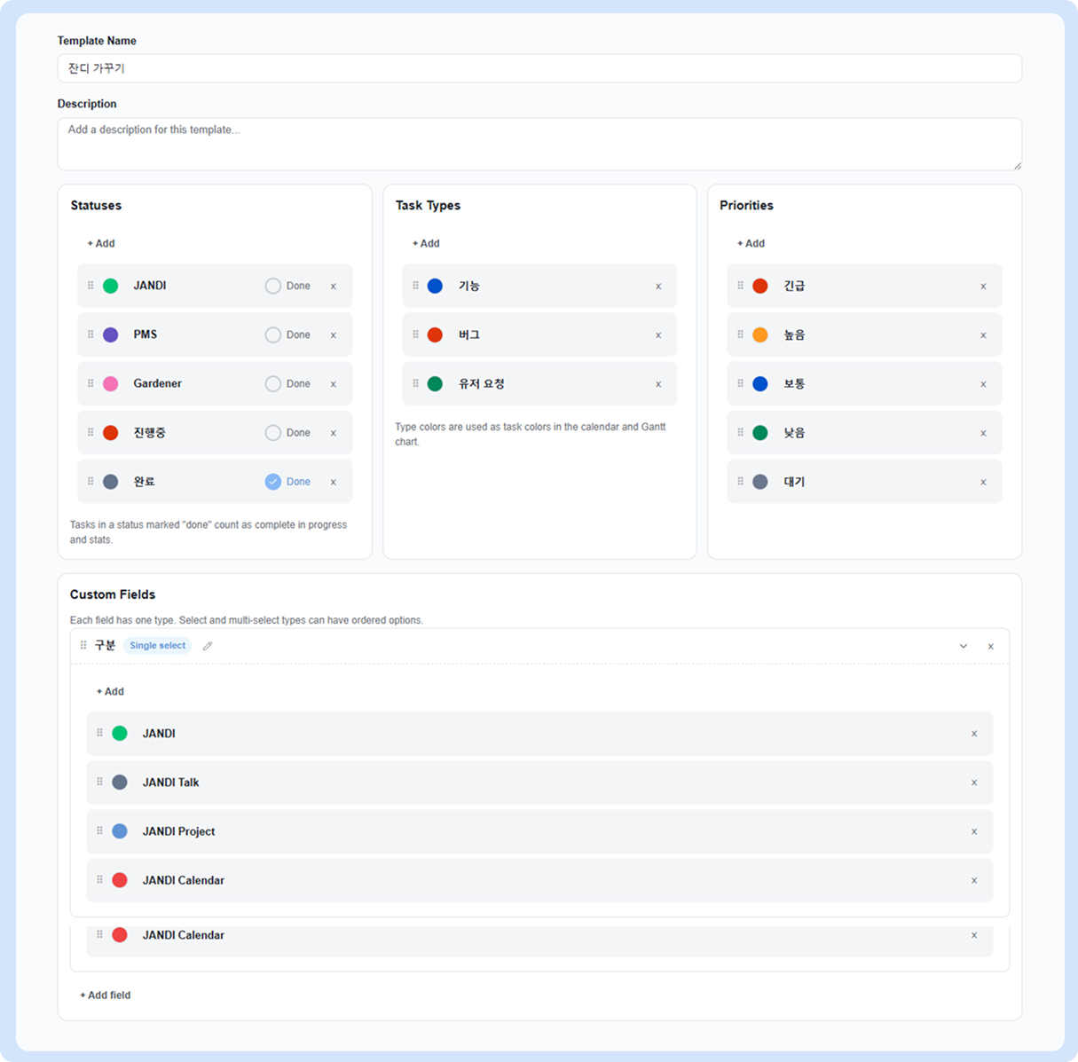Screen dimensions: 1078x1062
Task: Click the drag handle beside 대기 priority
Action: point(740,481)
